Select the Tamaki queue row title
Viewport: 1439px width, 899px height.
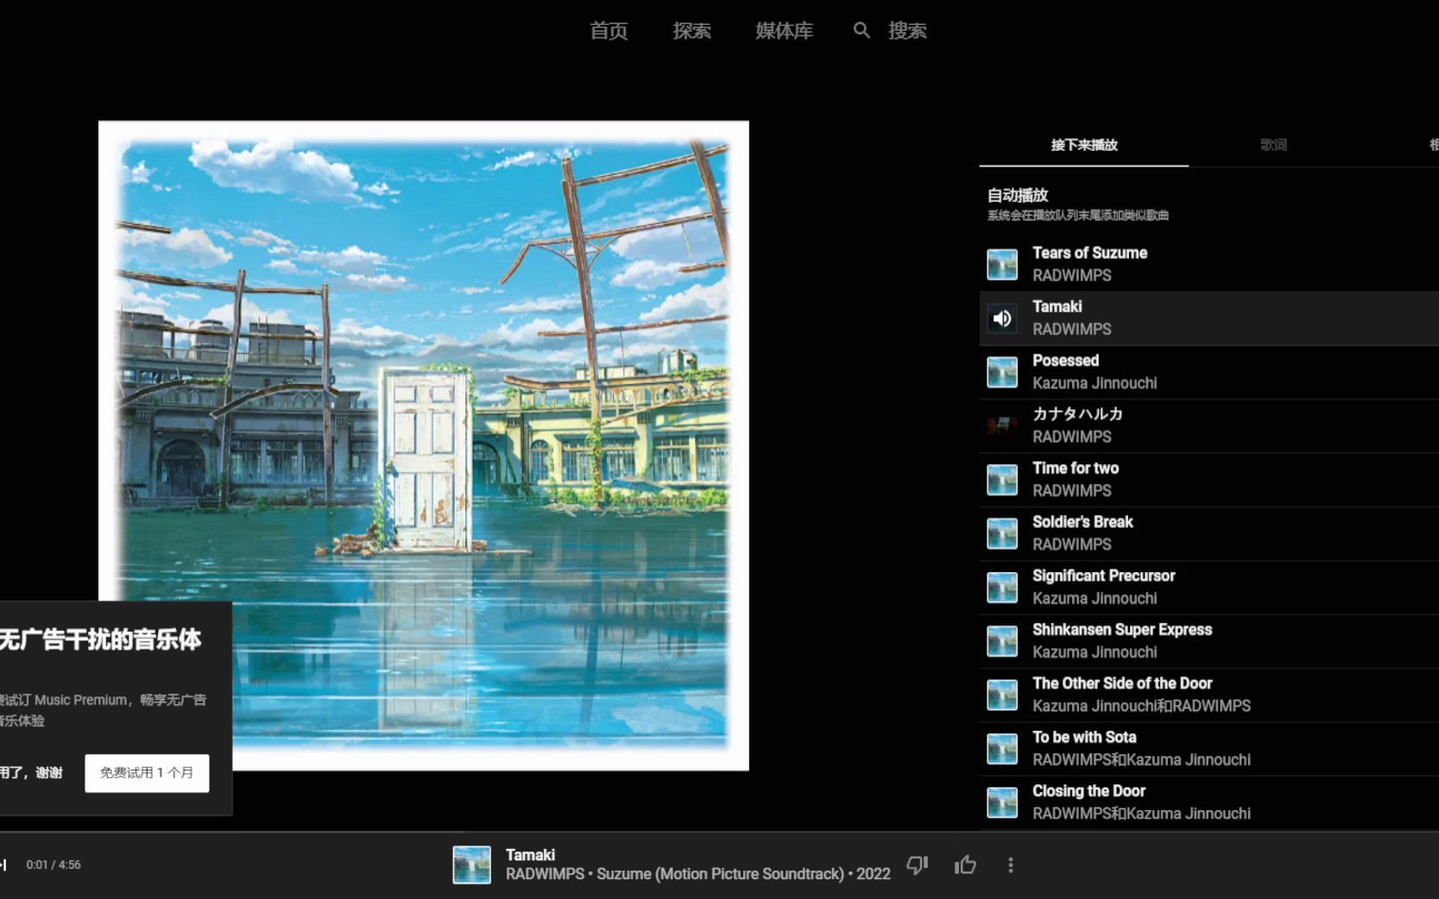coord(1057,306)
